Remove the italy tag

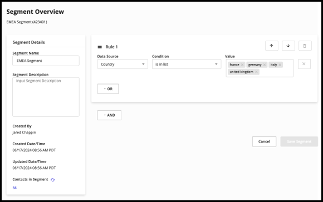point(280,65)
